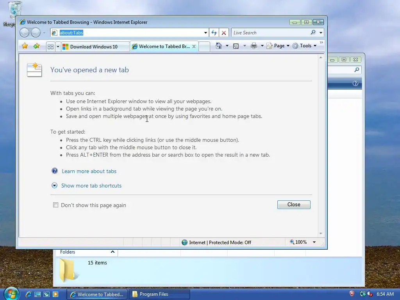400x300 pixels.
Task: Click Switch between windows Quick Launch icon
Action: coord(46,294)
